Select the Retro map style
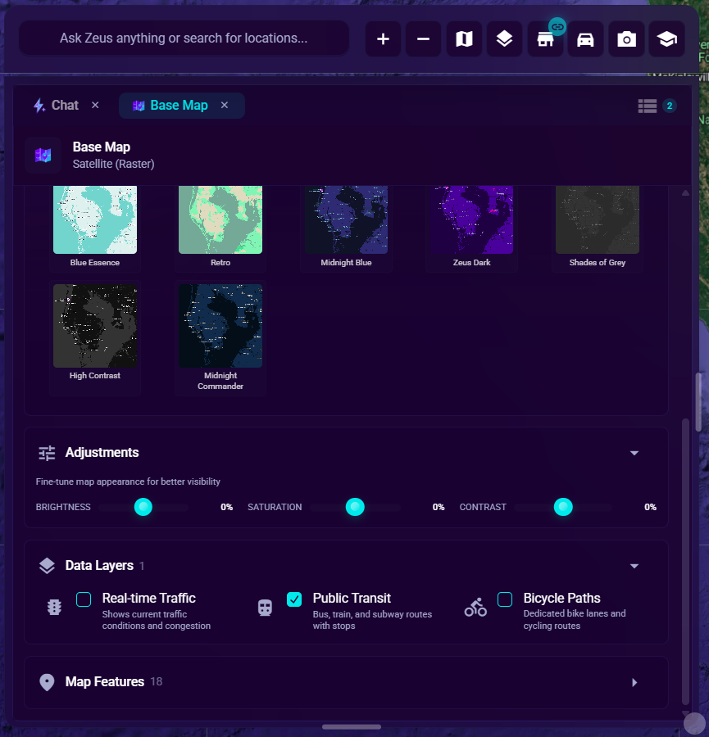709x737 pixels. click(x=220, y=228)
